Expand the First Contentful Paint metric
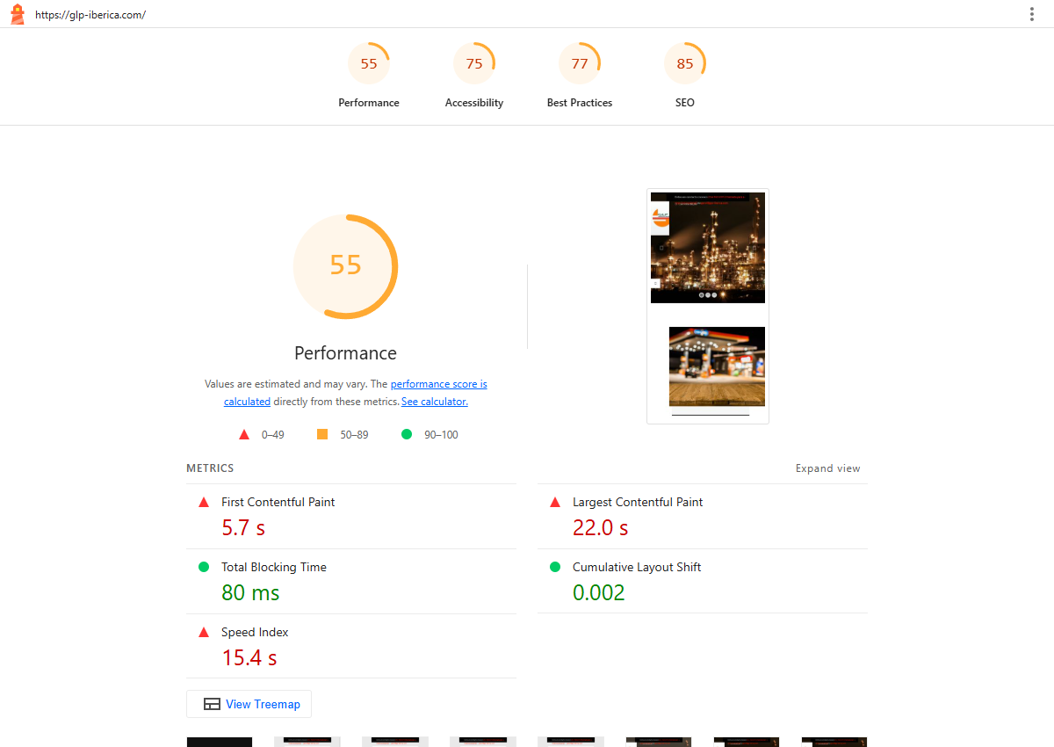The width and height of the screenshot is (1054, 747). pos(351,517)
